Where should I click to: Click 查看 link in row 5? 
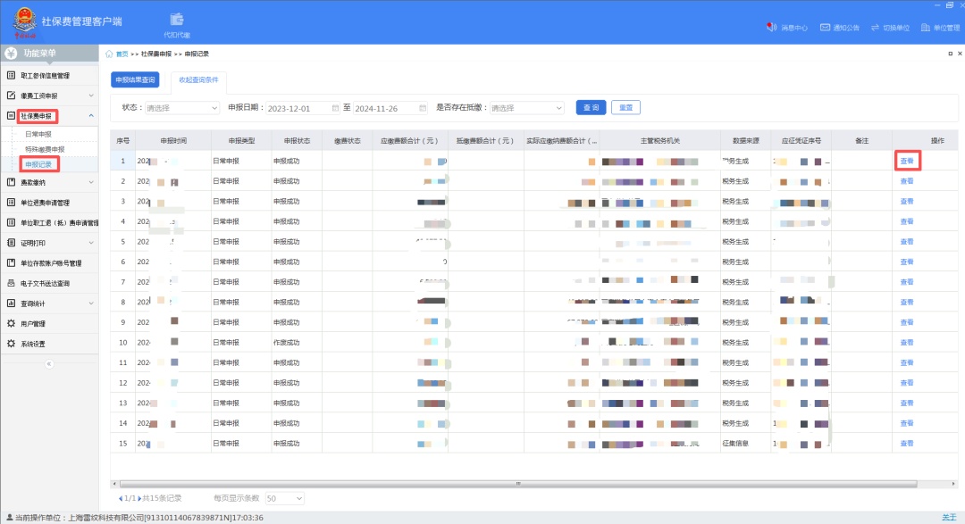click(906, 242)
